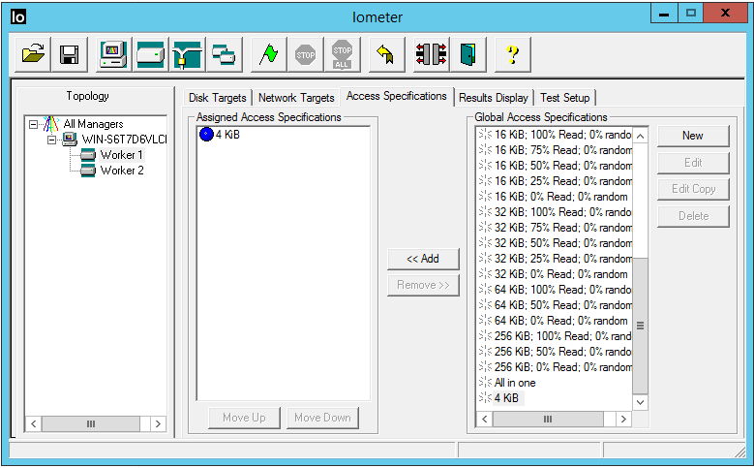Select global spec 16 KiB; 0% Read
Screen dimensions: 754x468
click(561, 197)
